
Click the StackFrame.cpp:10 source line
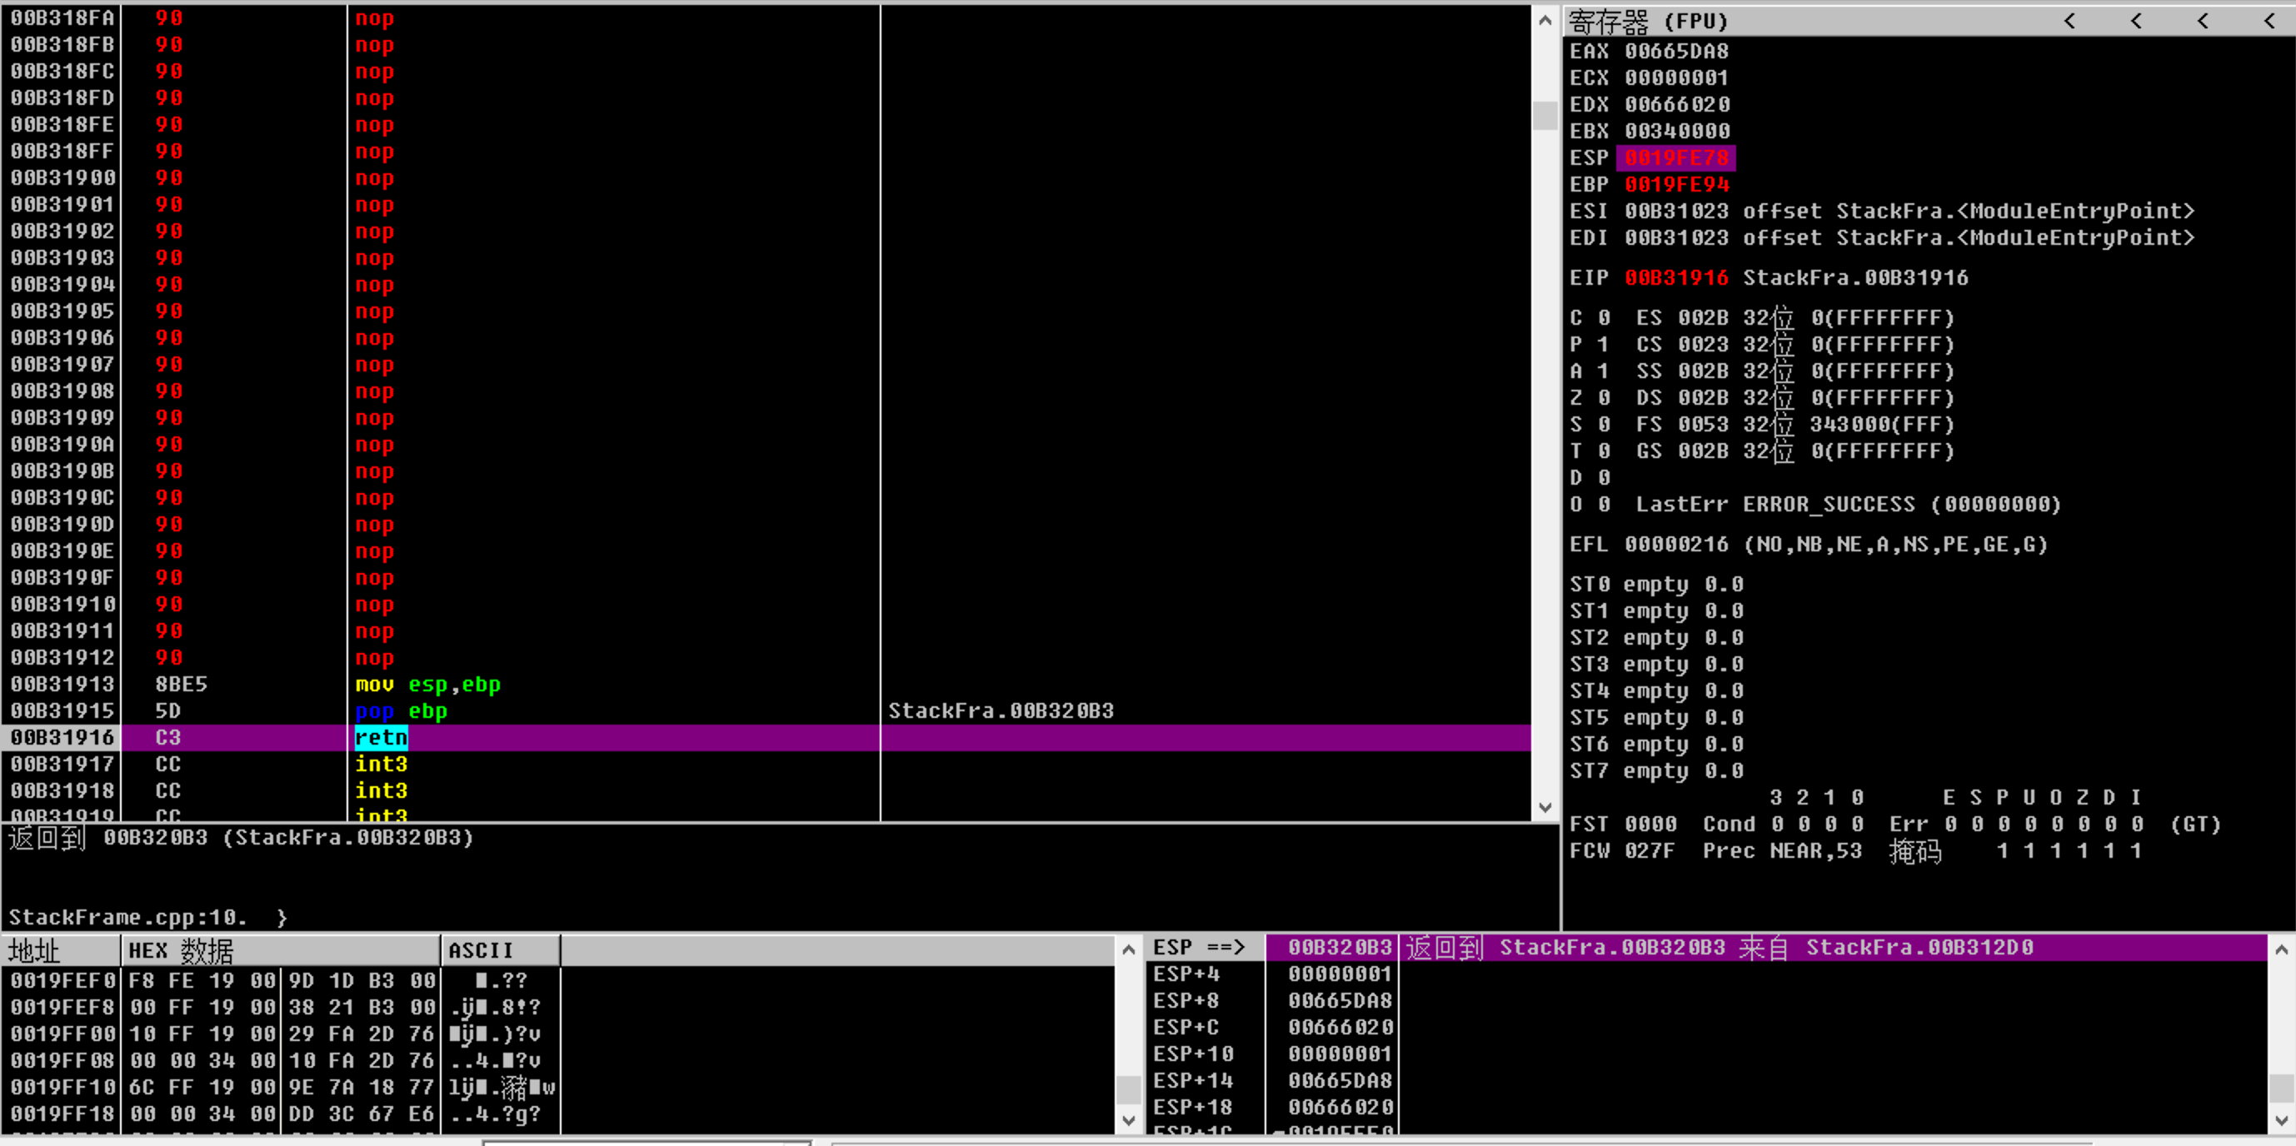(x=148, y=918)
